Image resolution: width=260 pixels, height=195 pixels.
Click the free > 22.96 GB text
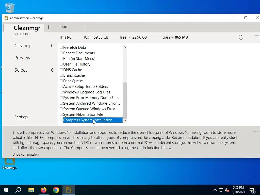pyautogui.click(x=133, y=37)
